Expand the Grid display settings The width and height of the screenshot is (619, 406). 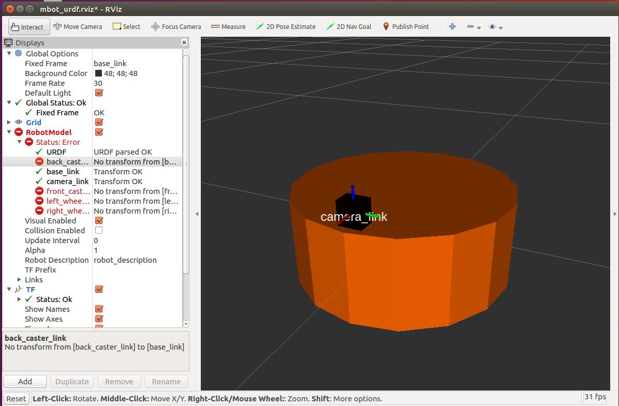[9, 122]
